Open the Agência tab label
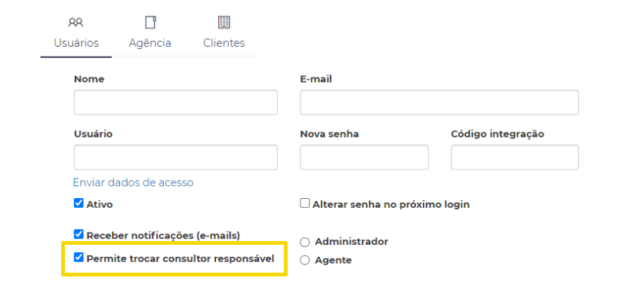 150,43
